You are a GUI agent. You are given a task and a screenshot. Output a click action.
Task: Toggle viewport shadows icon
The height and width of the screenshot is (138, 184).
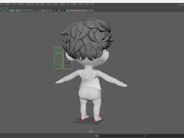[x=24, y=10]
